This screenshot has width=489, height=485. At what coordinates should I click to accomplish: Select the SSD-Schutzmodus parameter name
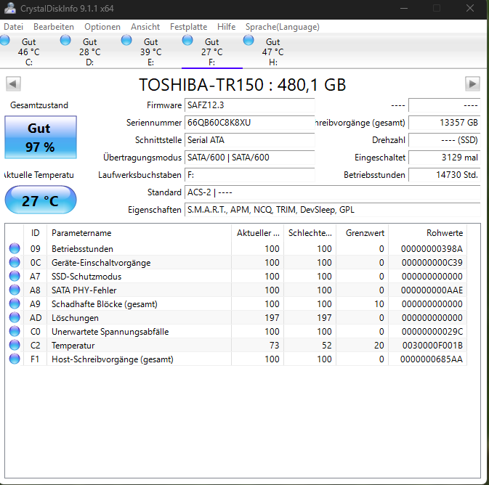click(x=86, y=277)
